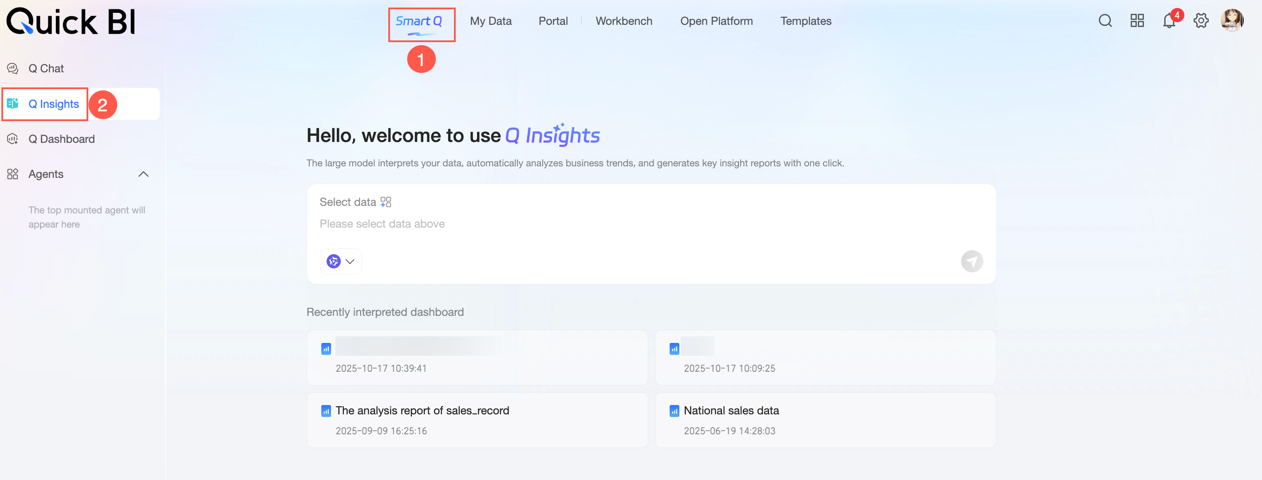Select Q Insights in sidebar
The width and height of the screenshot is (1262, 480).
click(x=53, y=104)
